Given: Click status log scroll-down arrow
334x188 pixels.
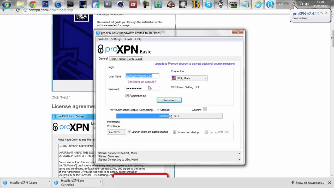Looking at the screenshot, I should (239, 159).
